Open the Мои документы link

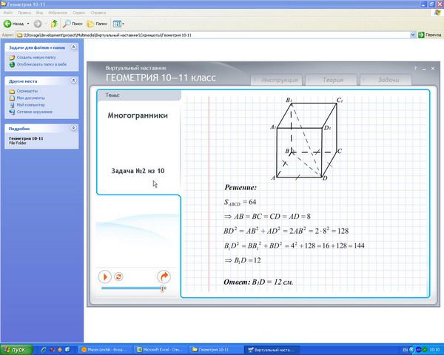30,98
